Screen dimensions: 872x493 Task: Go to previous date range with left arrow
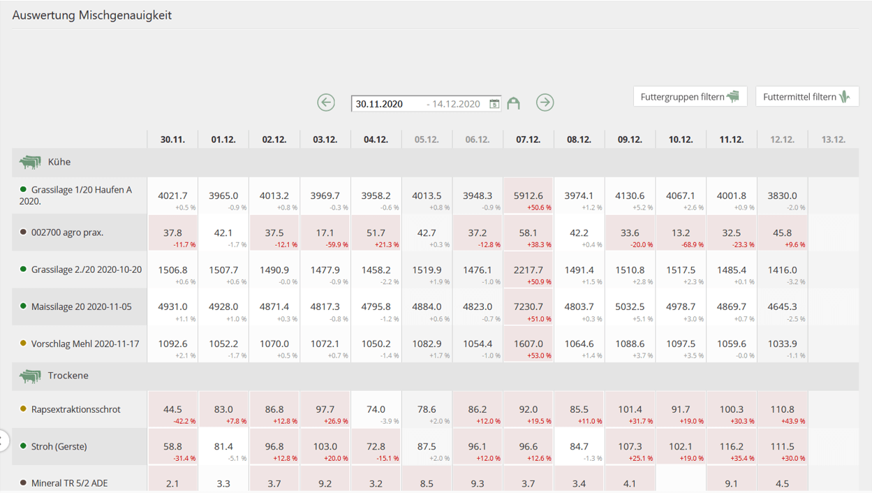coord(326,103)
